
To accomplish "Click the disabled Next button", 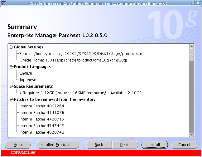I will [x=125, y=145].
